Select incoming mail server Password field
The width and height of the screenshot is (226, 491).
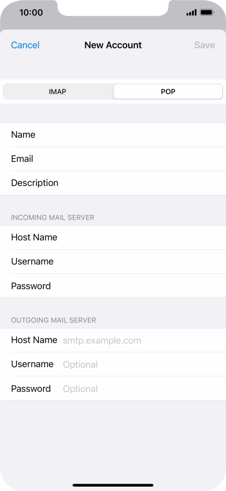(x=113, y=286)
